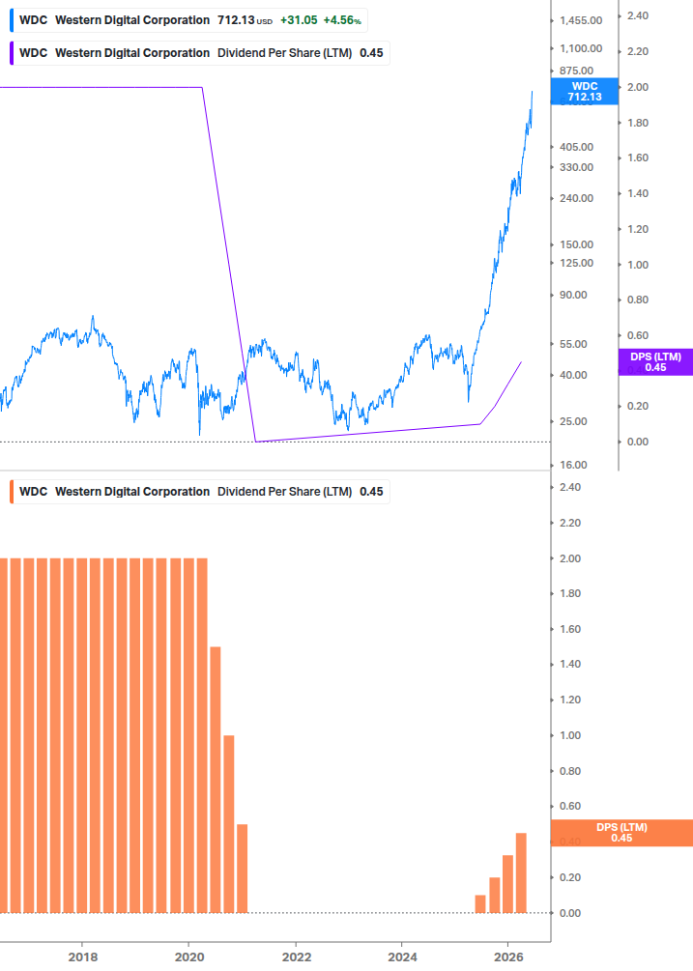Click the 2024 year label on time axis

402,957
